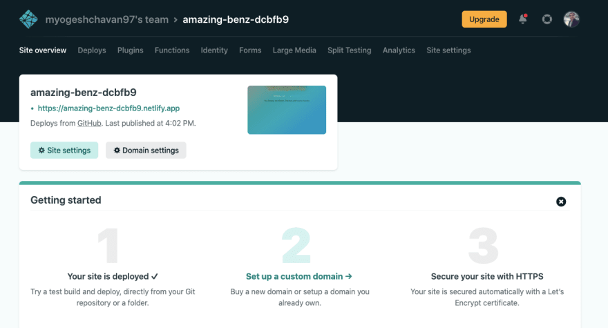The image size is (608, 328).
Task: Go to the Analytics tab
Action: [x=399, y=50]
